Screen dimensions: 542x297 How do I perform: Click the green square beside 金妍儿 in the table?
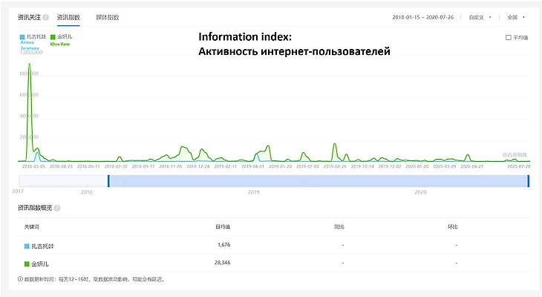coord(27,264)
